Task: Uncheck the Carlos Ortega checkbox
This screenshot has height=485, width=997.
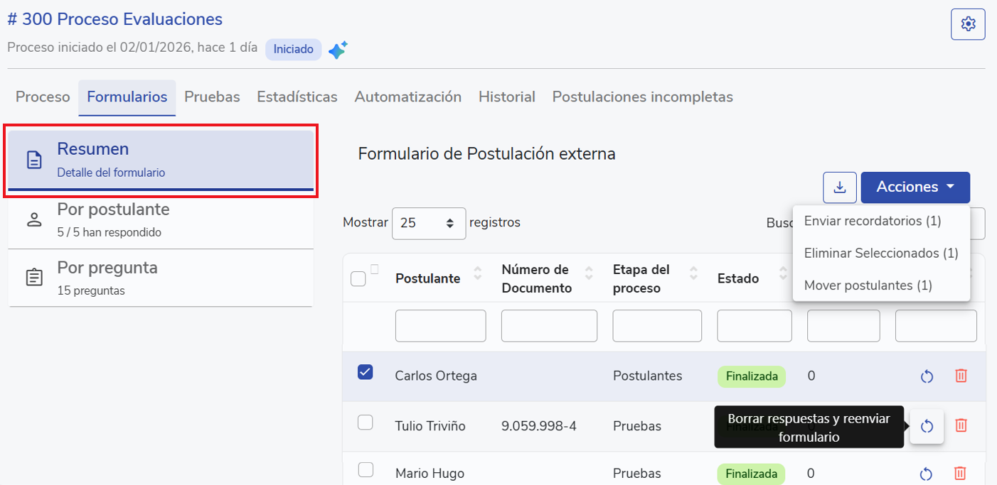Action: 365,372
